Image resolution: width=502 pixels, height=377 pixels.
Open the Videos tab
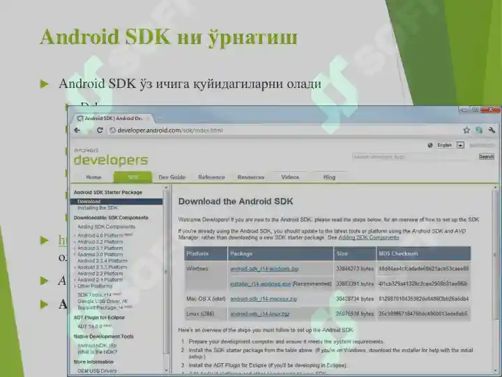click(x=290, y=177)
